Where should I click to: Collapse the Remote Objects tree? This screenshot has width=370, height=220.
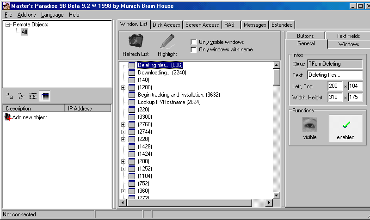(8, 25)
